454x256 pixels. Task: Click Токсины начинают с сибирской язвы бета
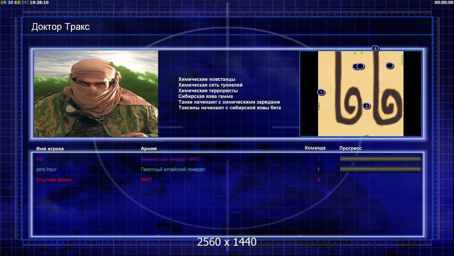pyautogui.click(x=230, y=108)
